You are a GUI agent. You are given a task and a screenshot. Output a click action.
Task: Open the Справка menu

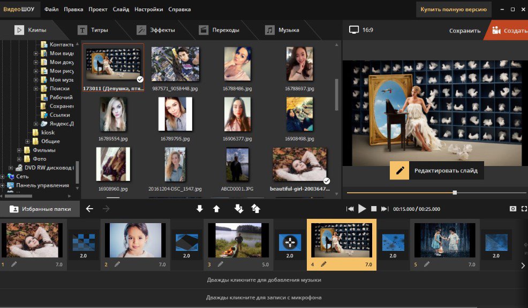click(179, 10)
